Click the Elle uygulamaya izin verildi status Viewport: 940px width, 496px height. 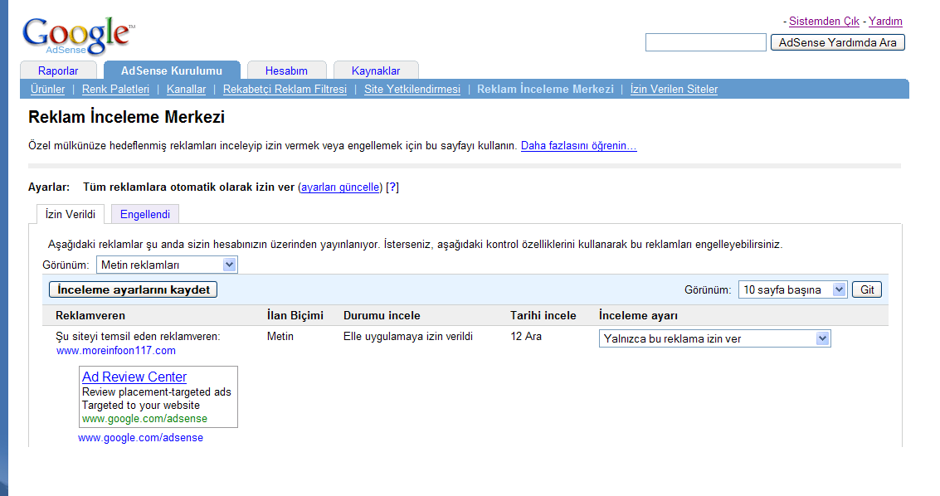(408, 337)
